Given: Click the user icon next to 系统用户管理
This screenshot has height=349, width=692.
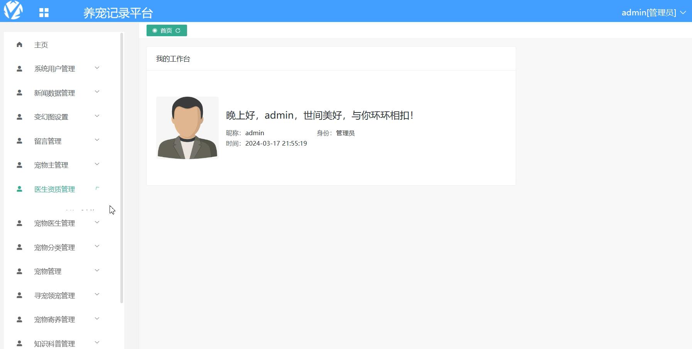Looking at the screenshot, I should [19, 69].
